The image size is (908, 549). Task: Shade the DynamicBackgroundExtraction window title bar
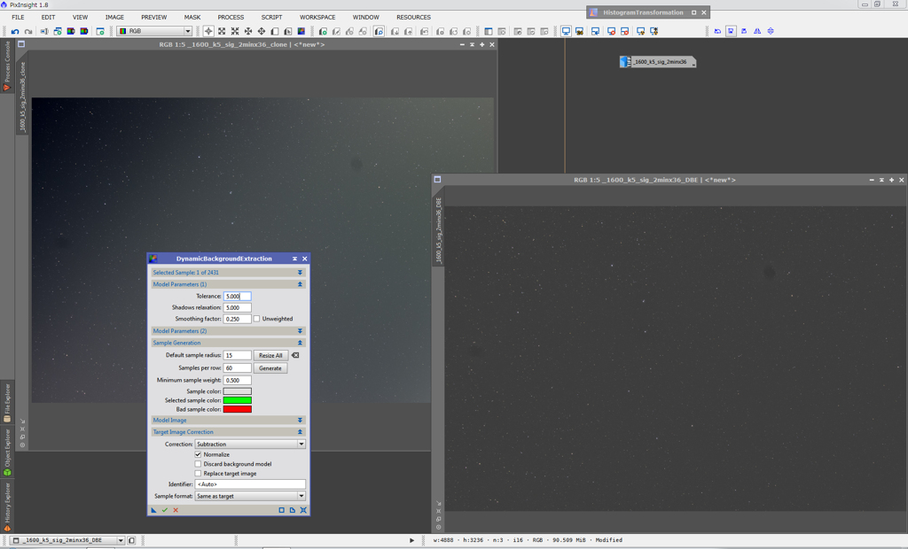(294, 259)
